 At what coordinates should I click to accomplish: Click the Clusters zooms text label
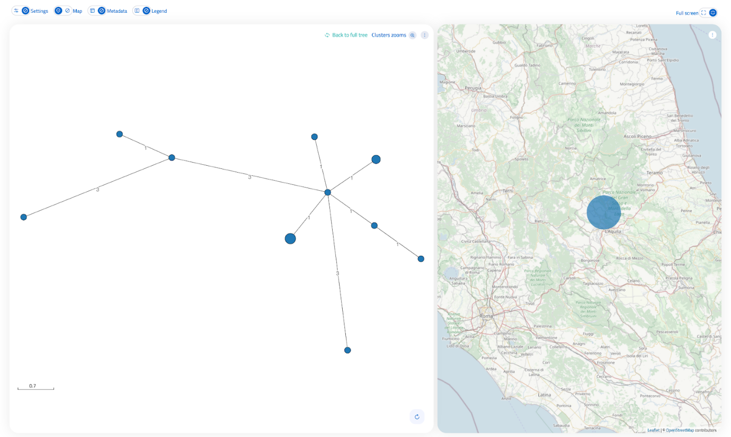coord(388,35)
